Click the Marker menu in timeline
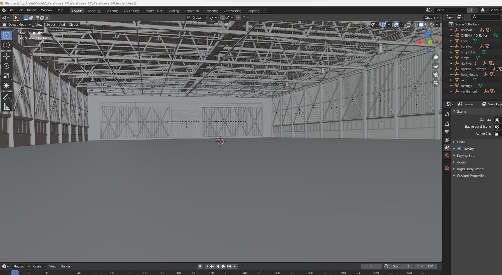This screenshot has width=502, height=275. pos(65,266)
